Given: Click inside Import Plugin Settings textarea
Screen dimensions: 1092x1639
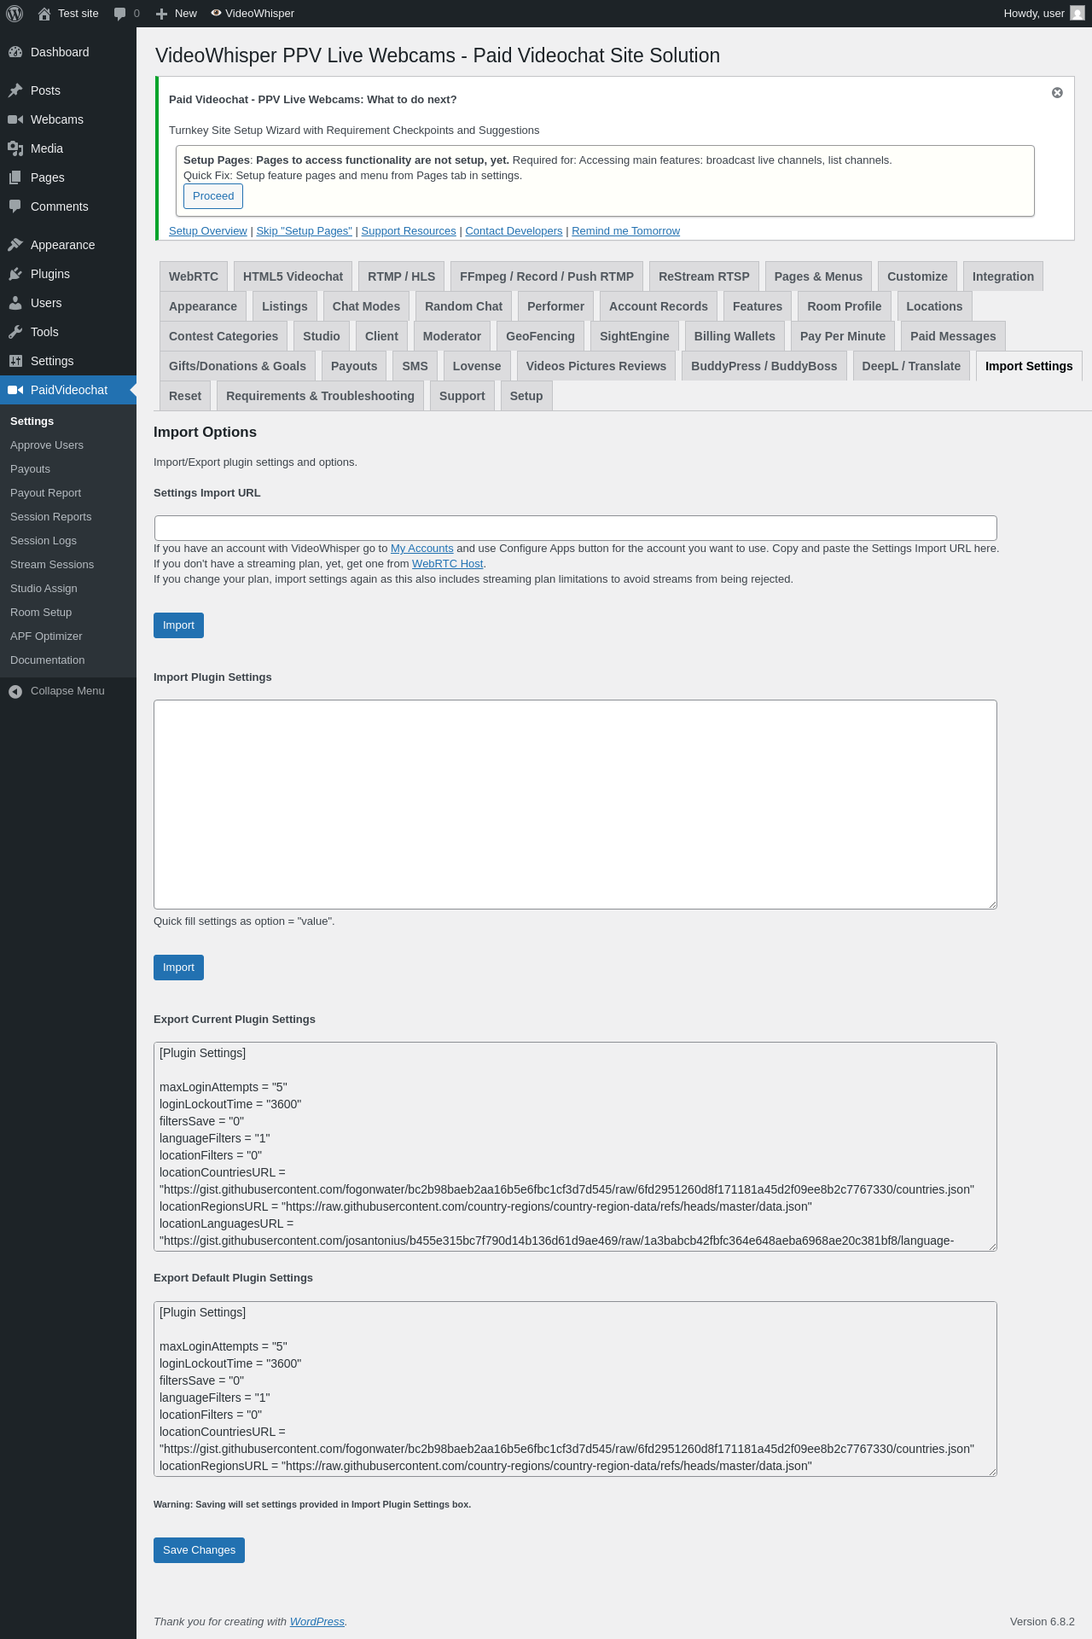Looking at the screenshot, I should [575, 805].
